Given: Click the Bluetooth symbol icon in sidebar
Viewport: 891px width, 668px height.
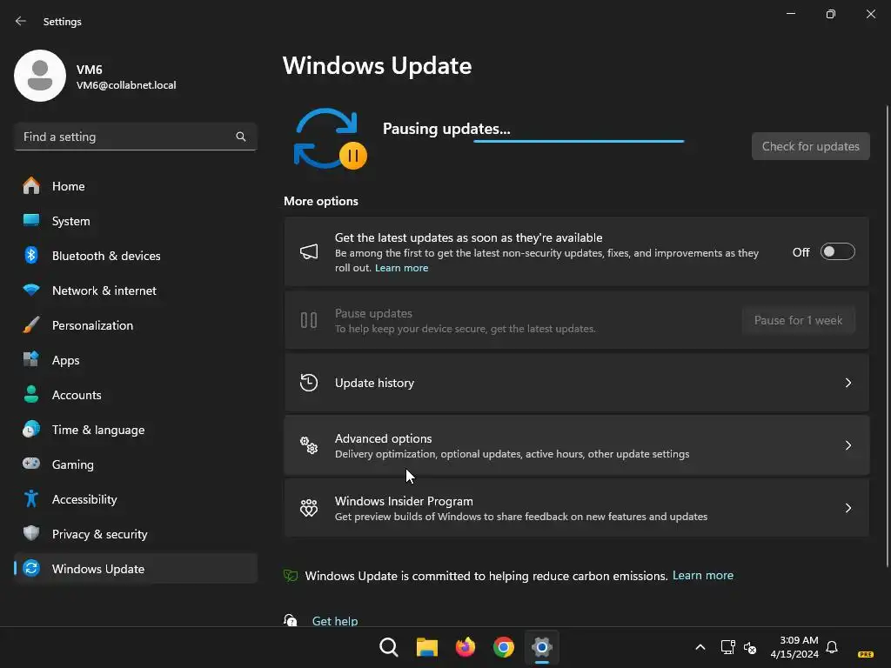Looking at the screenshot, I should 31,256.
